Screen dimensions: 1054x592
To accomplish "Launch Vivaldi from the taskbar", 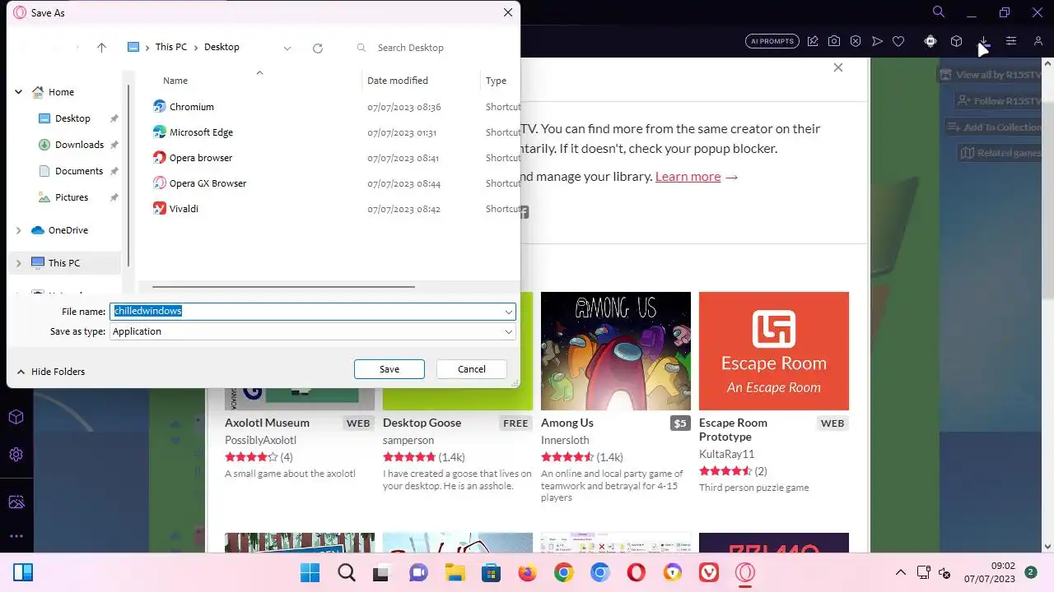I will coord(708,572).
